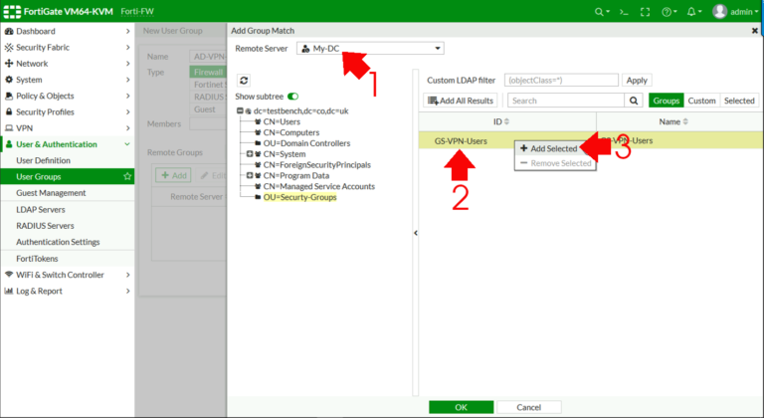Click the Apply filter button
Image resolution: width=764 pixels, height=418 pixels.
point(637,80)
